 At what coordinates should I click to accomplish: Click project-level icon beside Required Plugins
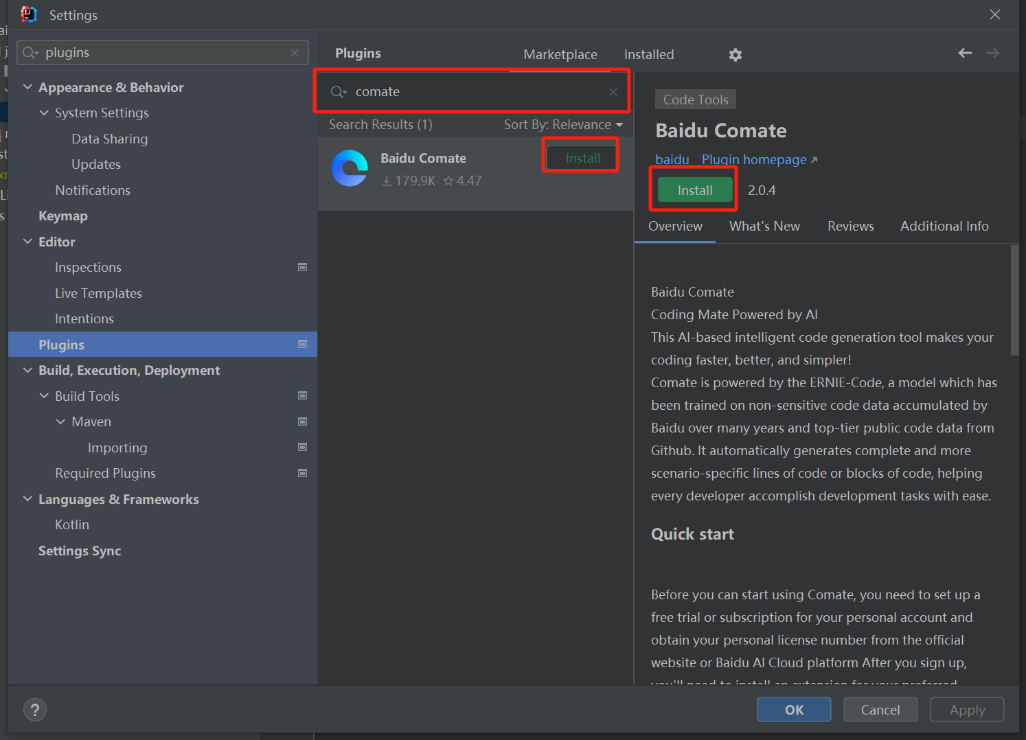coord(302,473)
